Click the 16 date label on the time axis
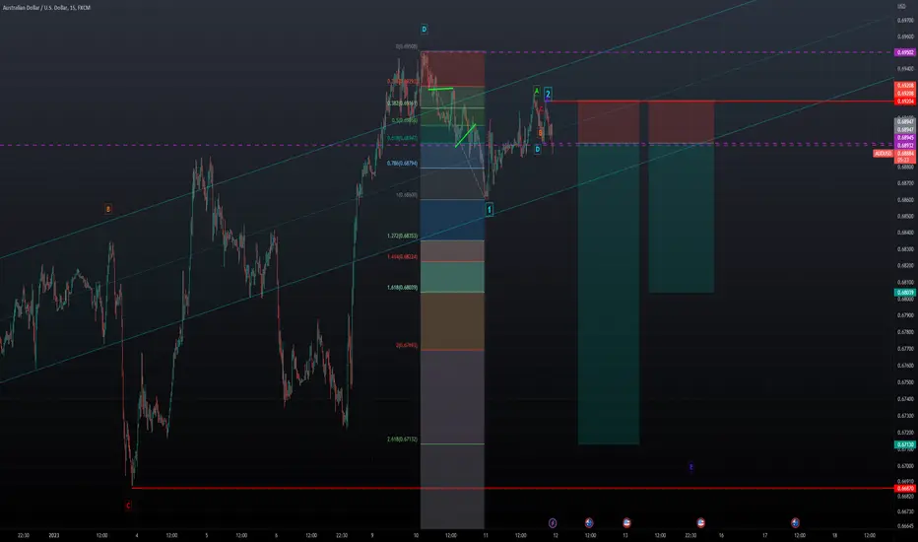 click(721, 535)
